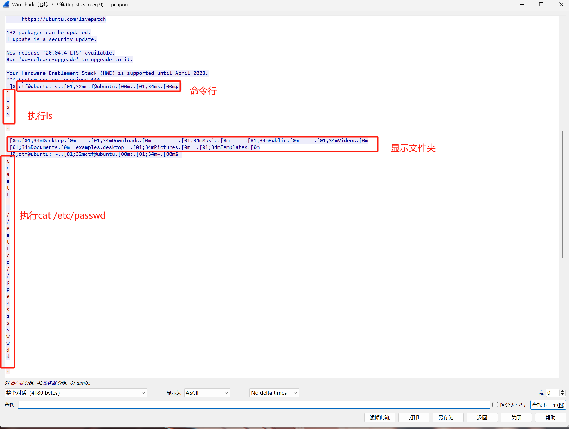Expand the 显示为 ASCII format dropdown
569x429 pixels.
click(207, 393)
